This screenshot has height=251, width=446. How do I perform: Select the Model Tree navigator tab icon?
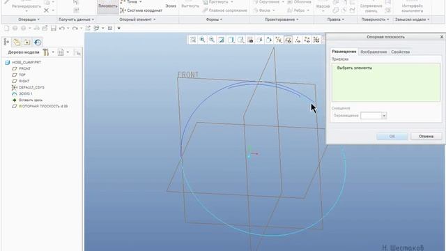pos(6,42)
